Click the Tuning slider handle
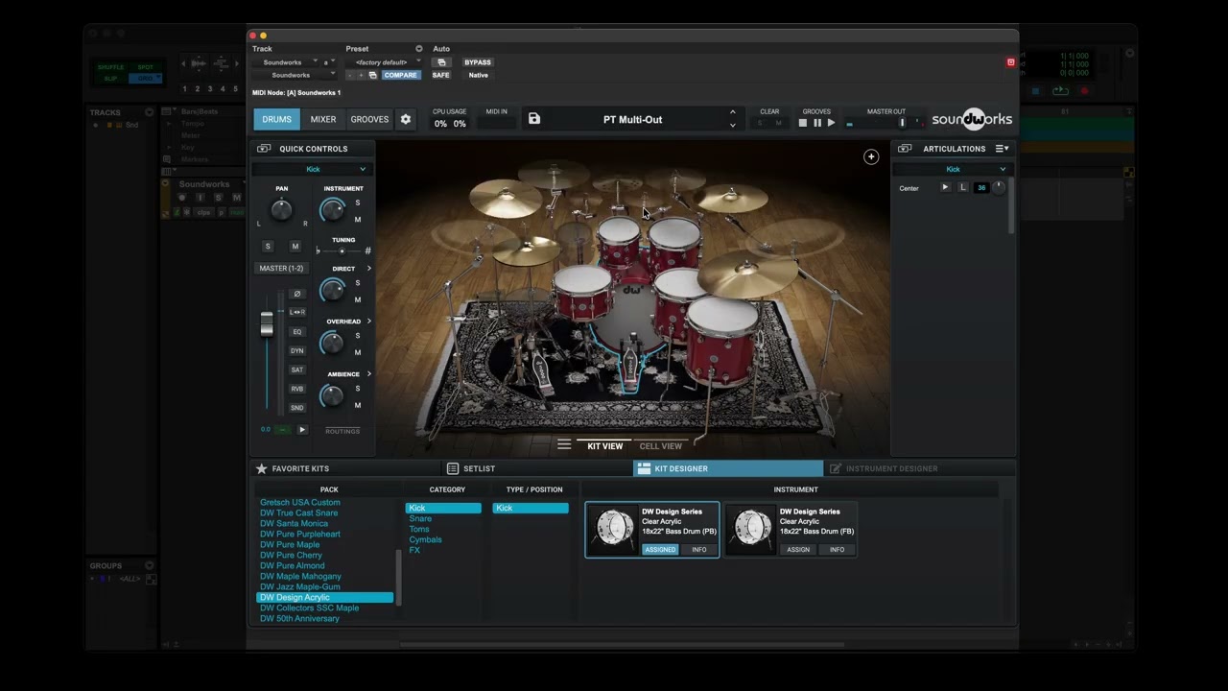 click(x=342, y=251)
